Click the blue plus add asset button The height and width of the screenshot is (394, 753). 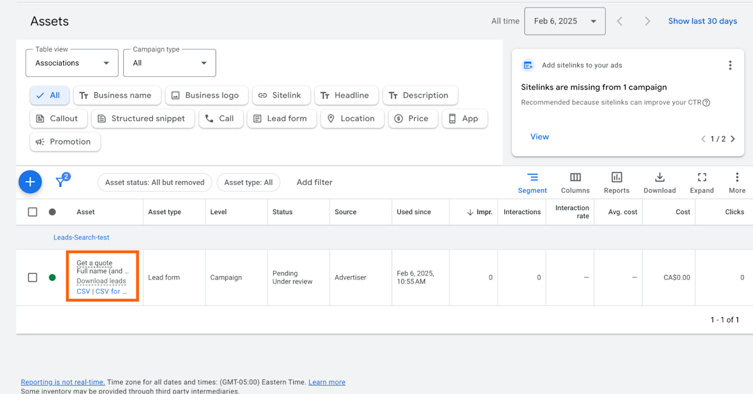tap(30, 182)
